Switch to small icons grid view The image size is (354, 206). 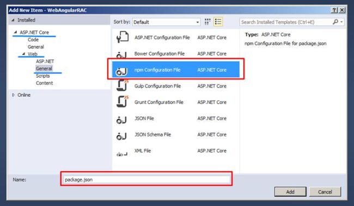point(207,22)
